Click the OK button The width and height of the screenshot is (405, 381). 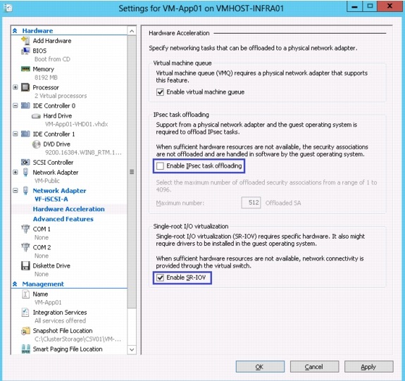(260, 367)
